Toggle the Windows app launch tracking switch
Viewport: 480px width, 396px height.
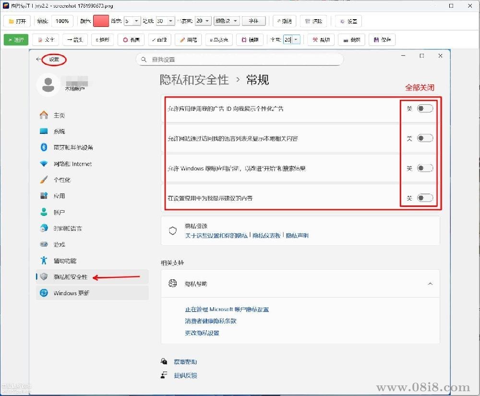[424, 168]
